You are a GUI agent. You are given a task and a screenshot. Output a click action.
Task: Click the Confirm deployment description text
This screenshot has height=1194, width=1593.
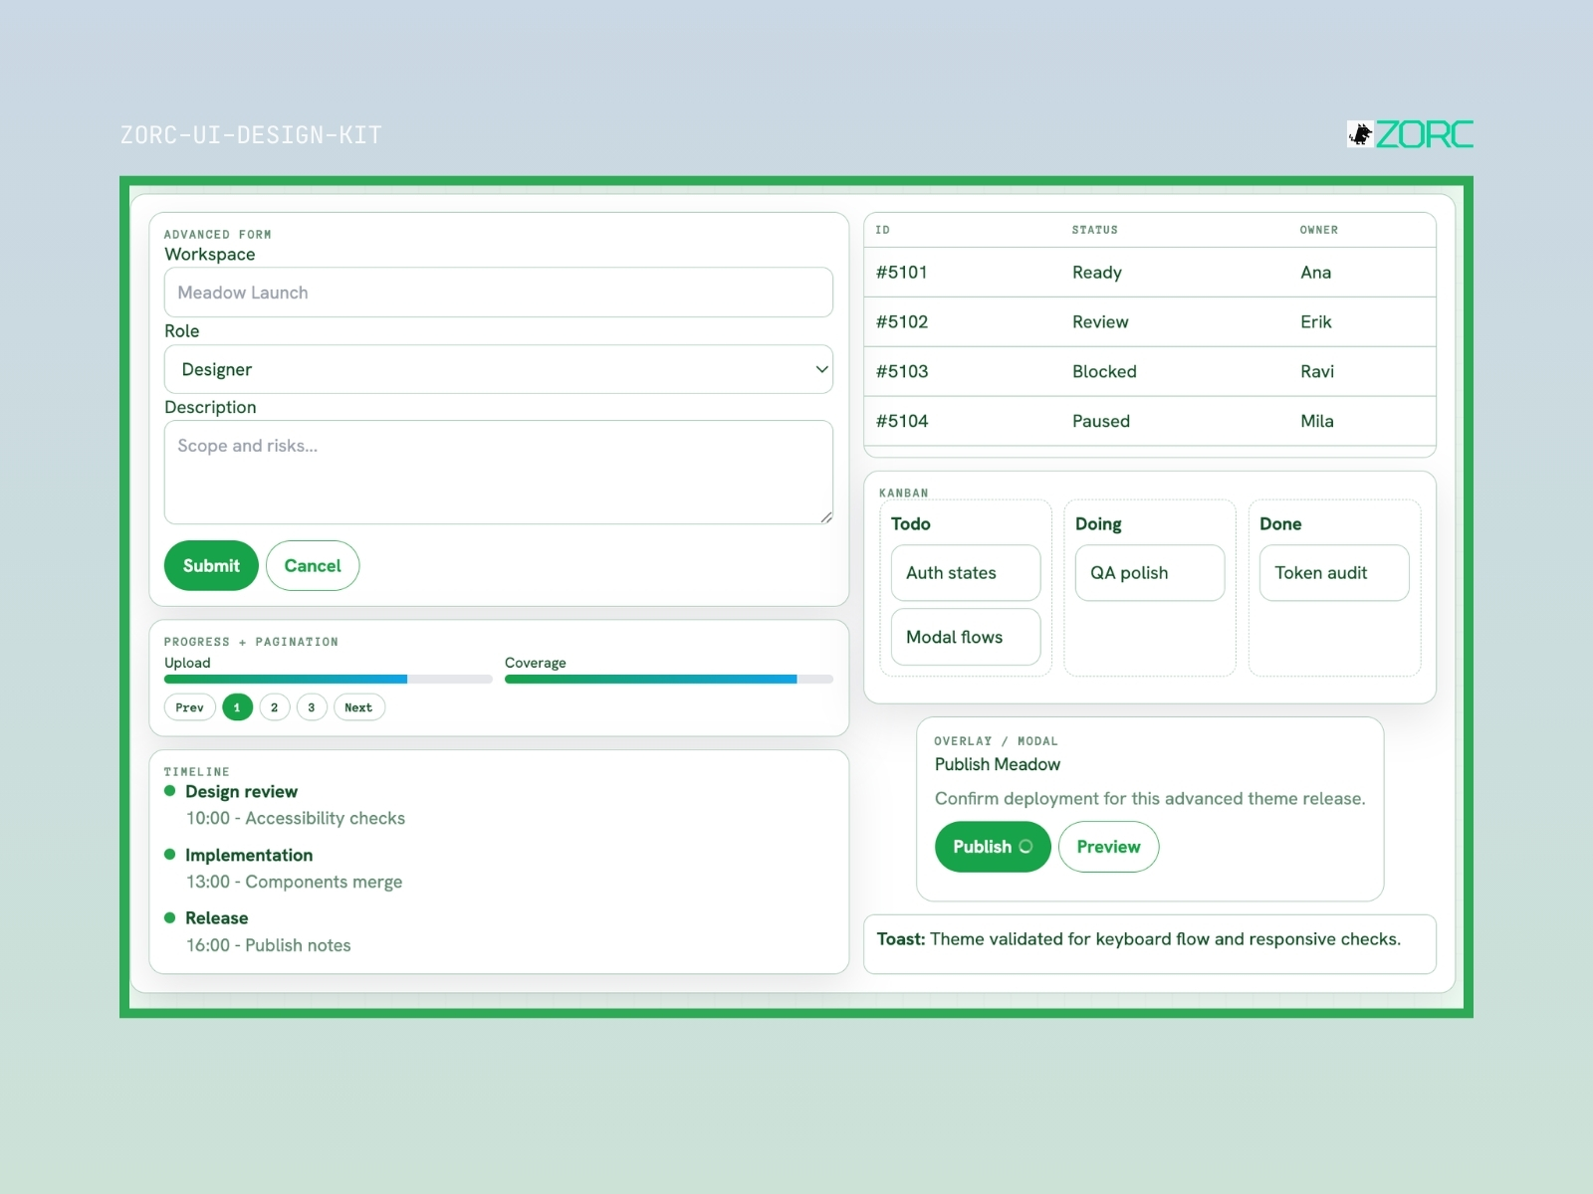(1150, 799)
